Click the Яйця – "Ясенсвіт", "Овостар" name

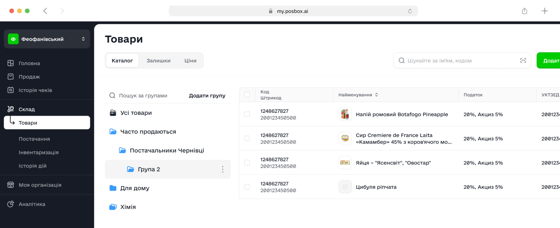[393, 163]
